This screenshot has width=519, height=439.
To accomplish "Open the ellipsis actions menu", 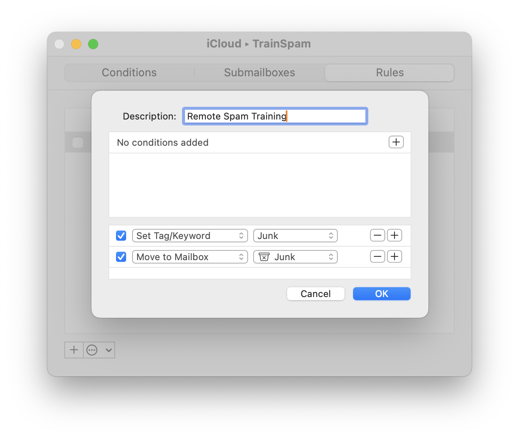I will tap(92, 350).
